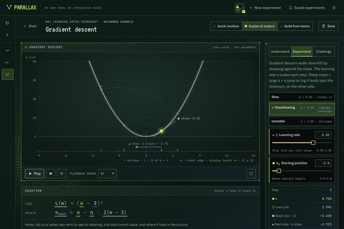Click the plus icon in sidebar
The width and height of the screenshot is (344, 229).
(x=7, y=35)
